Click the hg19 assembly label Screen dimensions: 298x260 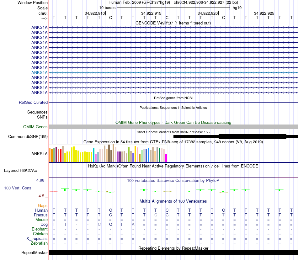[237, 8]
